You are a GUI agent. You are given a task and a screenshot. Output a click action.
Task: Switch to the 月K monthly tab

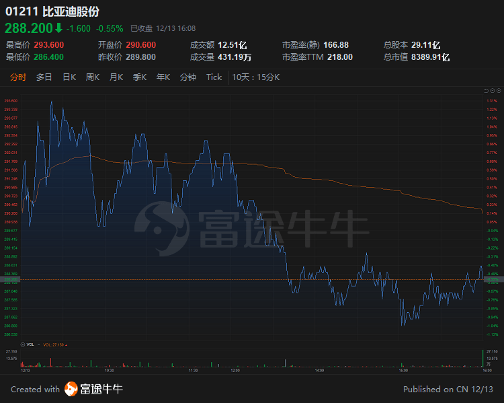(x=116, y=77)
